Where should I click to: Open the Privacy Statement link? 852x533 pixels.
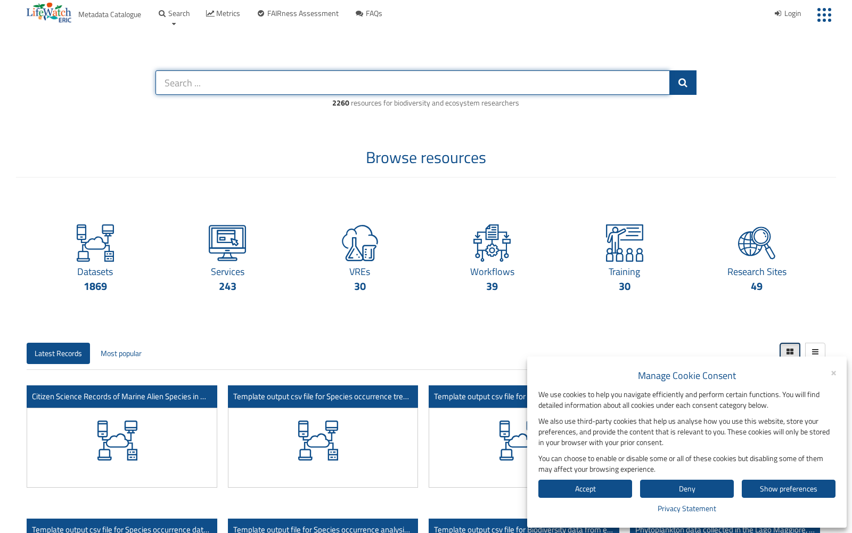[x=687, y=508]
